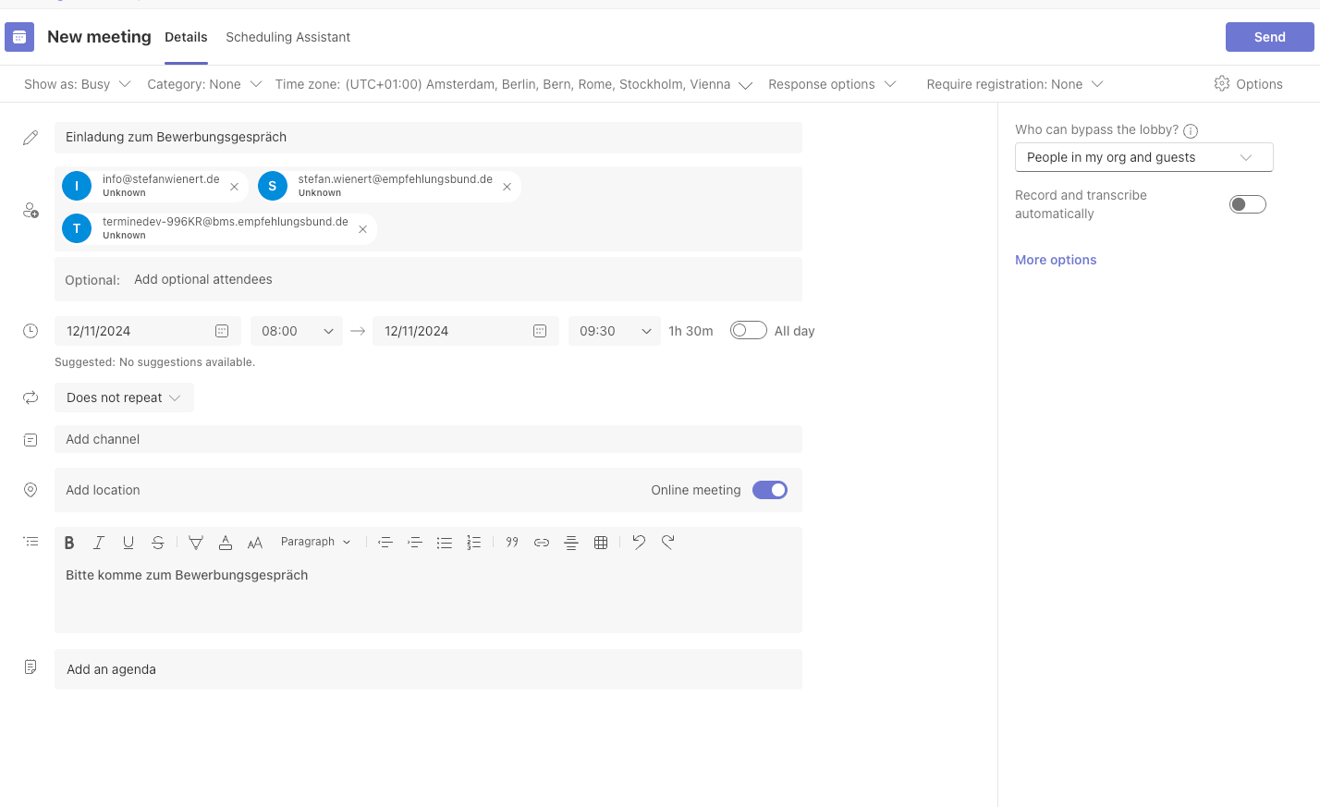
Task: Click the Bold formatting icon
Action: point(69,543)
